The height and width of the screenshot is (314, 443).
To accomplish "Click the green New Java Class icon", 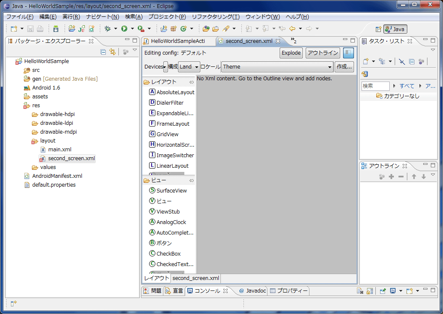I will point(183,29).
